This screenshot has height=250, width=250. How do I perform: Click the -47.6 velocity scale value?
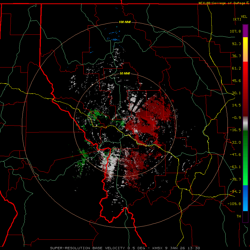(235, 155)
